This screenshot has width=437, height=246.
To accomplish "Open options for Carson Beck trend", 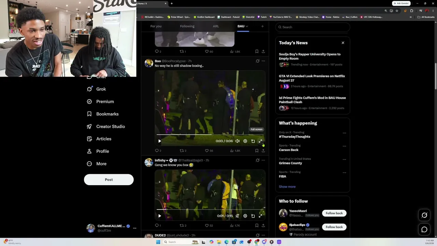I will point(344,146).
